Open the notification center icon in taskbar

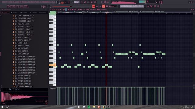(x=192, y=107)
